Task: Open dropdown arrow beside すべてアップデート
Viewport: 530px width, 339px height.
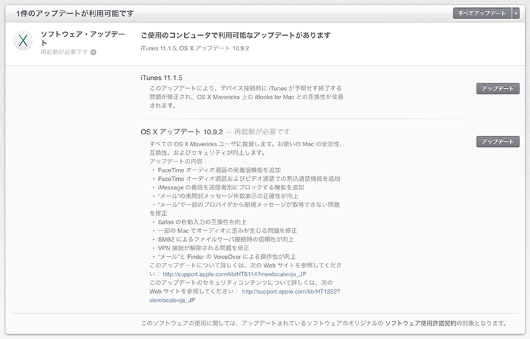Action: [x=516, y=13]
